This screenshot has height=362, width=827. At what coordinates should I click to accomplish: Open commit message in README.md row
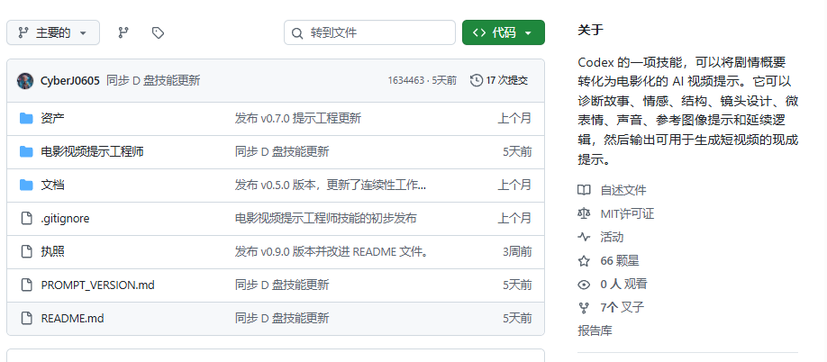pyautogui.click(x=282, y=318)
